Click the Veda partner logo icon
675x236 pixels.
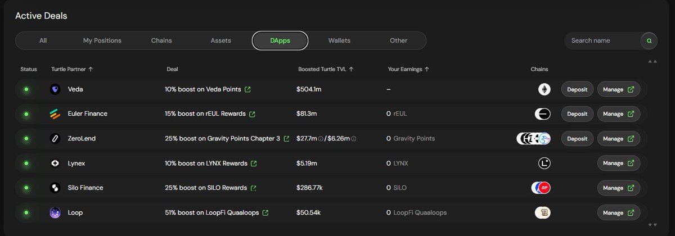[x=55, y=89]
